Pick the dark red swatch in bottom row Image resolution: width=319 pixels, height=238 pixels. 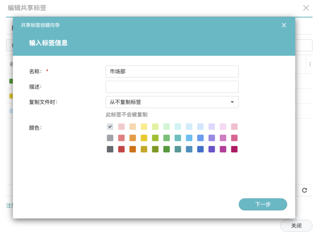coord(121,149)
